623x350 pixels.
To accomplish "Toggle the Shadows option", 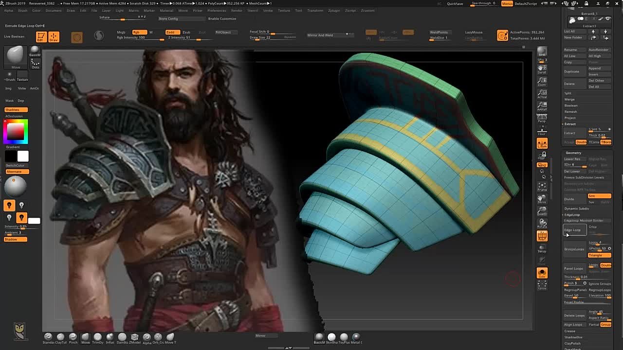I will (x=16, y=110).
